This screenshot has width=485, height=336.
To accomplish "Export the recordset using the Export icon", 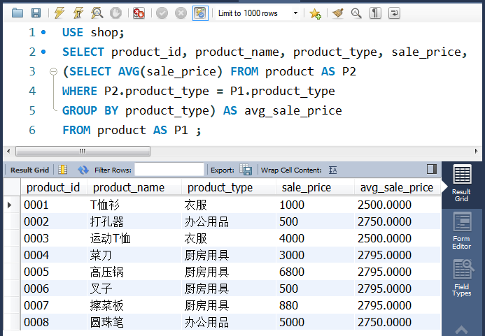I will tap(246, 170).
